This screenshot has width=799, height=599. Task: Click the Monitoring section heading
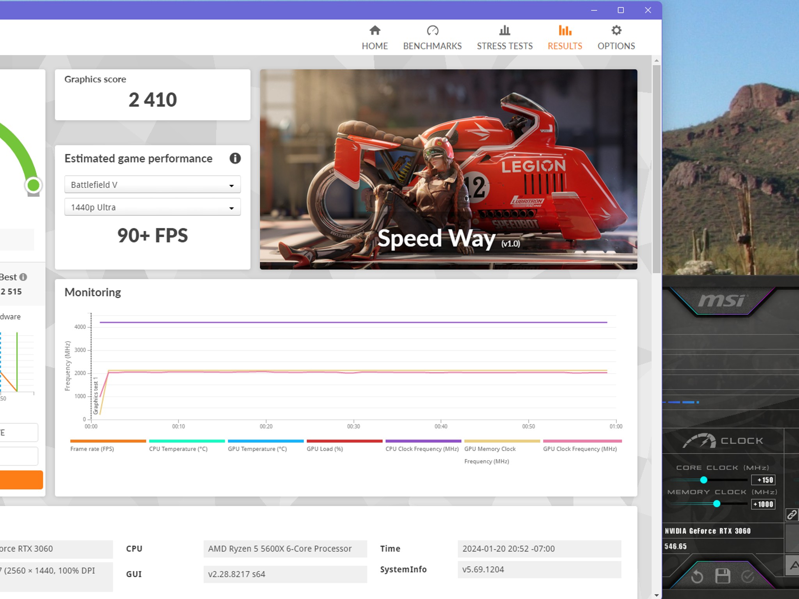point(93,292)
